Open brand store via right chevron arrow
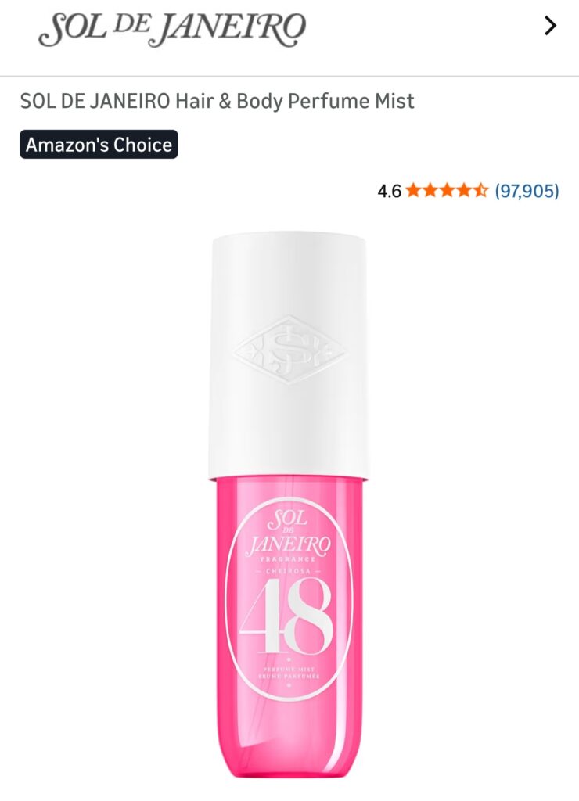The width and height of the screenshot is (579, 801). [x=550, y=26]
